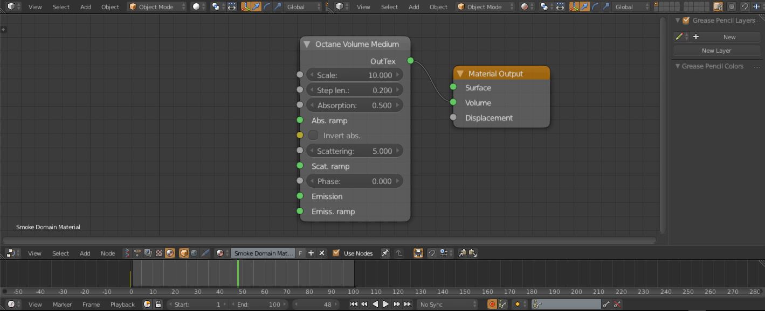Play the animation forward
The width and height of the screenshot is (765, 311).
[385, 304]
